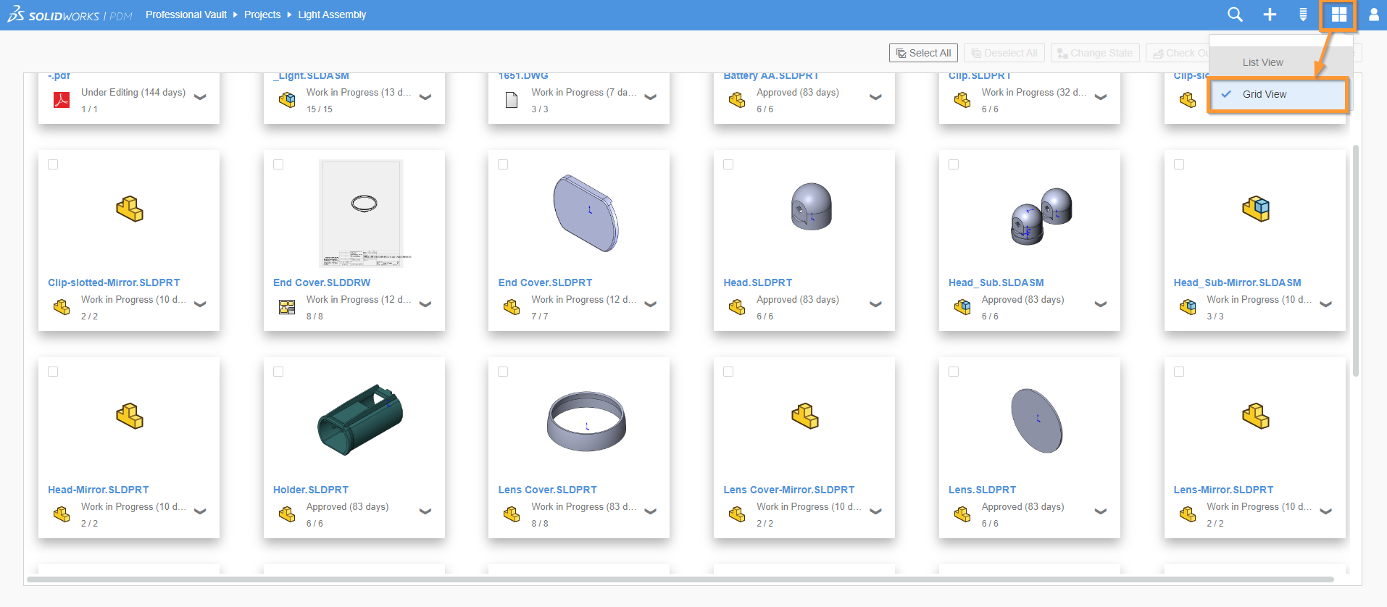Open the user account icon

pyautogui.click(x=1373, y=14)
